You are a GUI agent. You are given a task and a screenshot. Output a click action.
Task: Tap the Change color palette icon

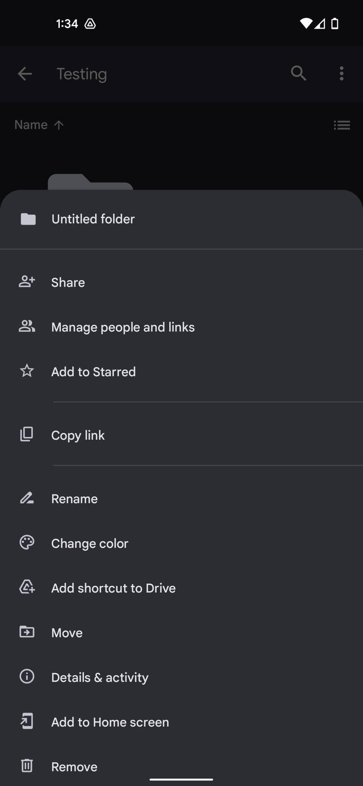pyautogui.click(x=27, y=543)
